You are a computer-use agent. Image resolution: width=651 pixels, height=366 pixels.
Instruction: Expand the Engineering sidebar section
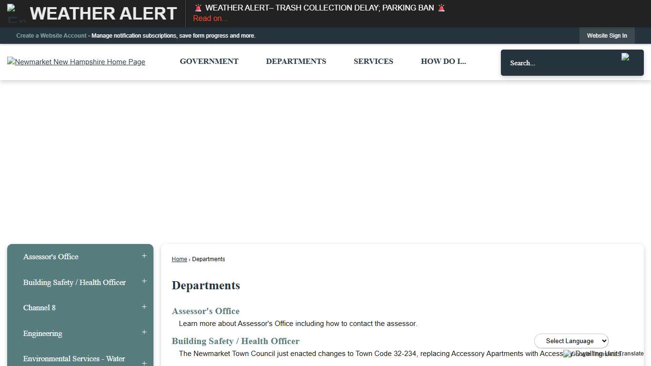point(144,333)
